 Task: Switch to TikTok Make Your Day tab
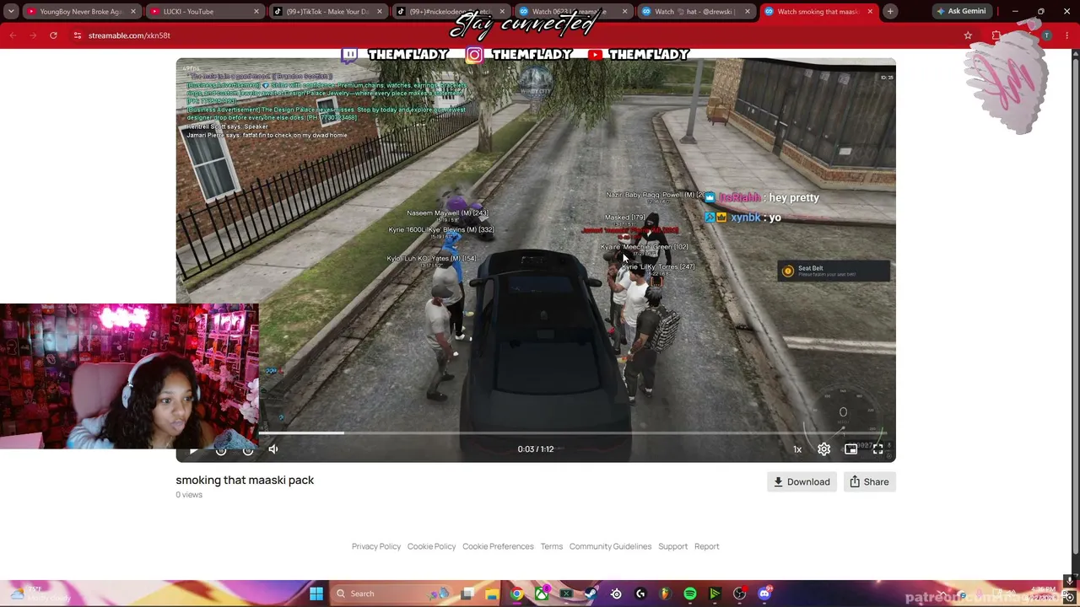tap(327, 12)
